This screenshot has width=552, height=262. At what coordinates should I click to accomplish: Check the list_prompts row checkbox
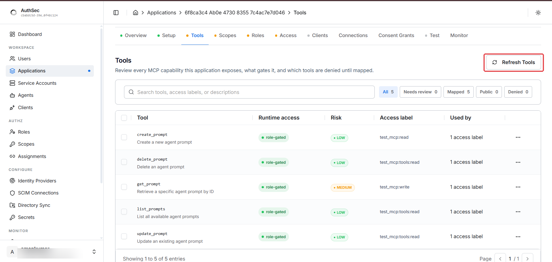[x=124, y=212]
